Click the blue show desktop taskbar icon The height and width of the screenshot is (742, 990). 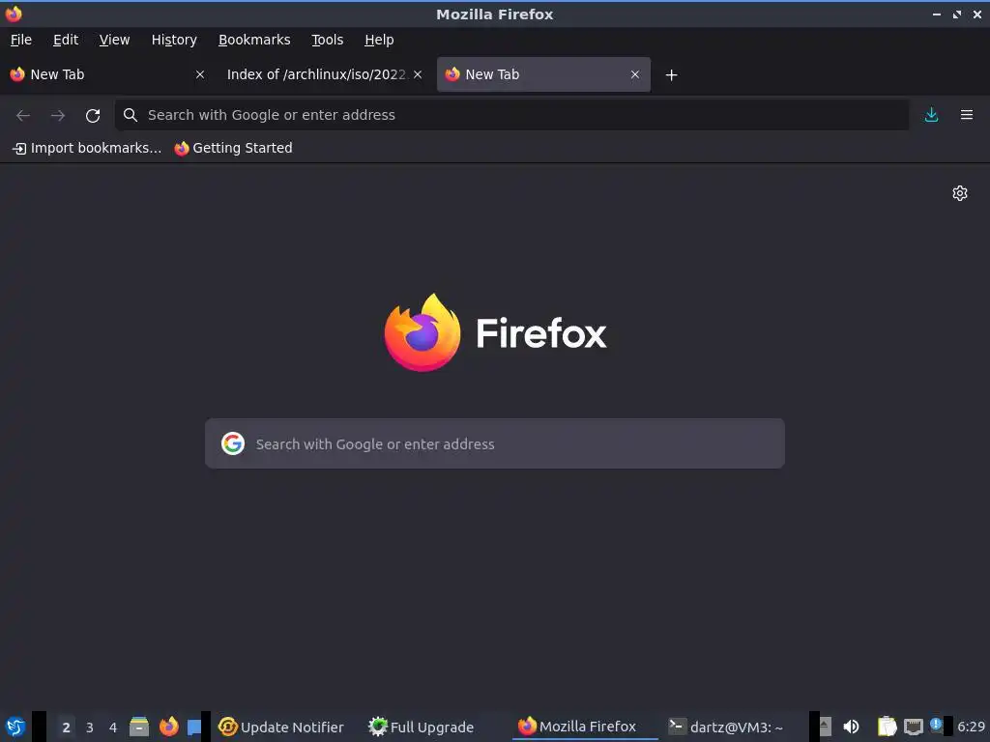[x=194, y=727]
